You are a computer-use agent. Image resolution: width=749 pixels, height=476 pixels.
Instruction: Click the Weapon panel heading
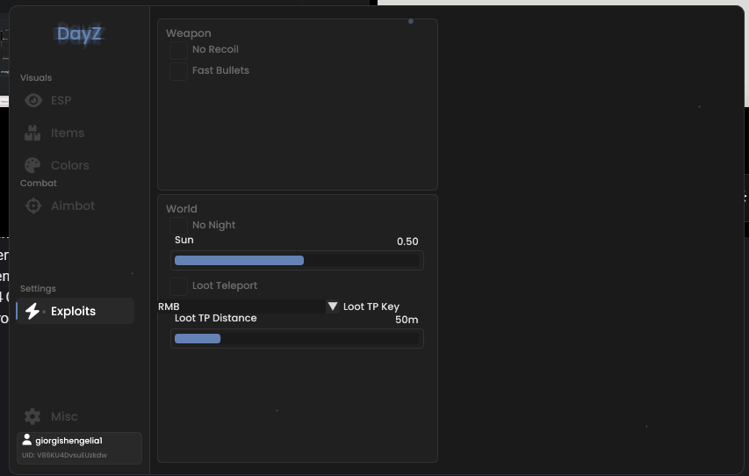188,33
